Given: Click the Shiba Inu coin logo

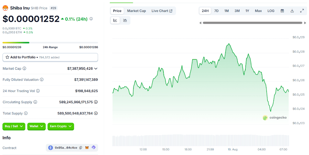Looking at the screenshot, I should point(5,8).
